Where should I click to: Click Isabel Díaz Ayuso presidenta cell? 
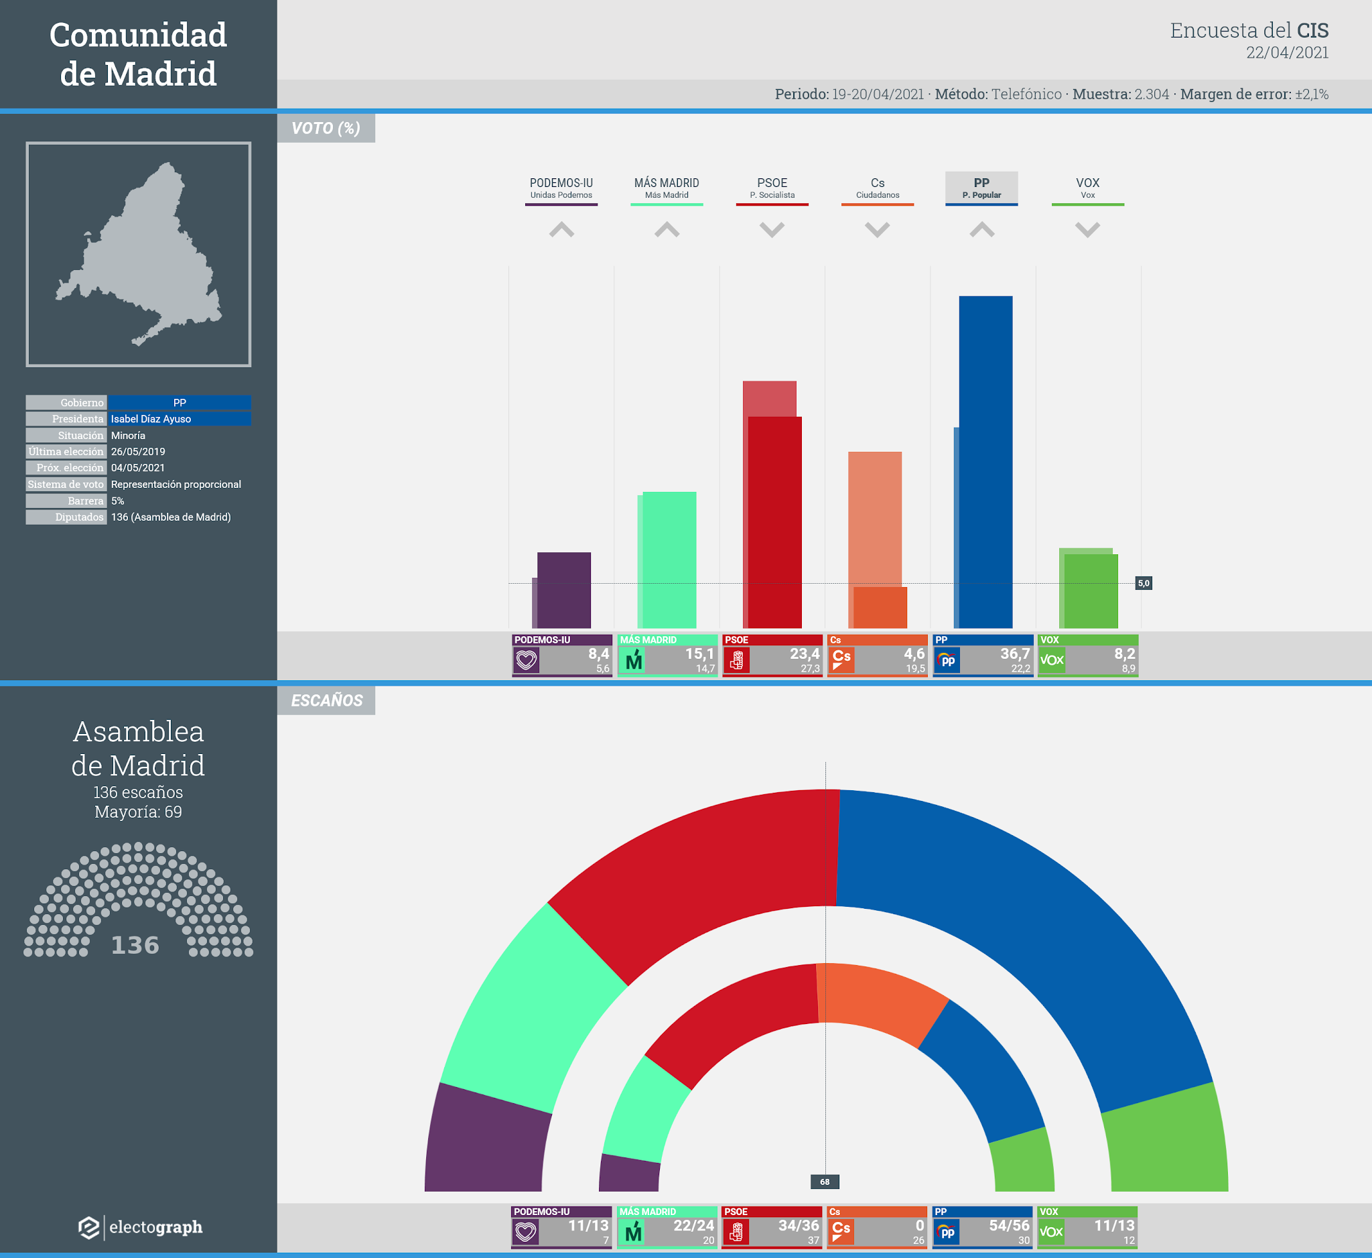(x=180, y=419)
